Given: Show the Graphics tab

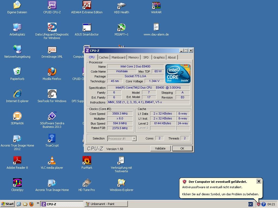Looking at the screenshot, I should [159, 57].
